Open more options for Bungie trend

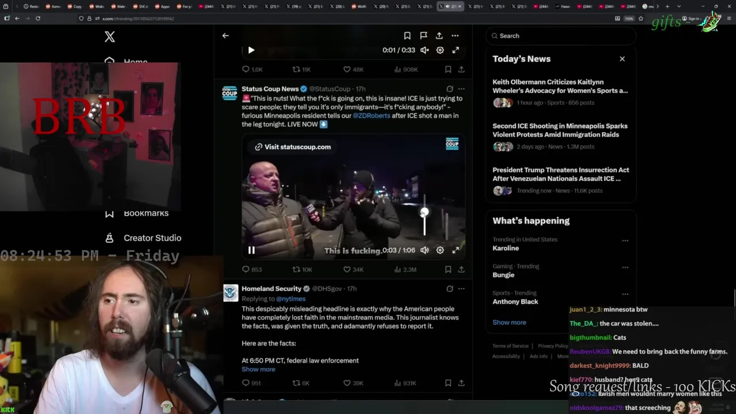tap(625, 267)
